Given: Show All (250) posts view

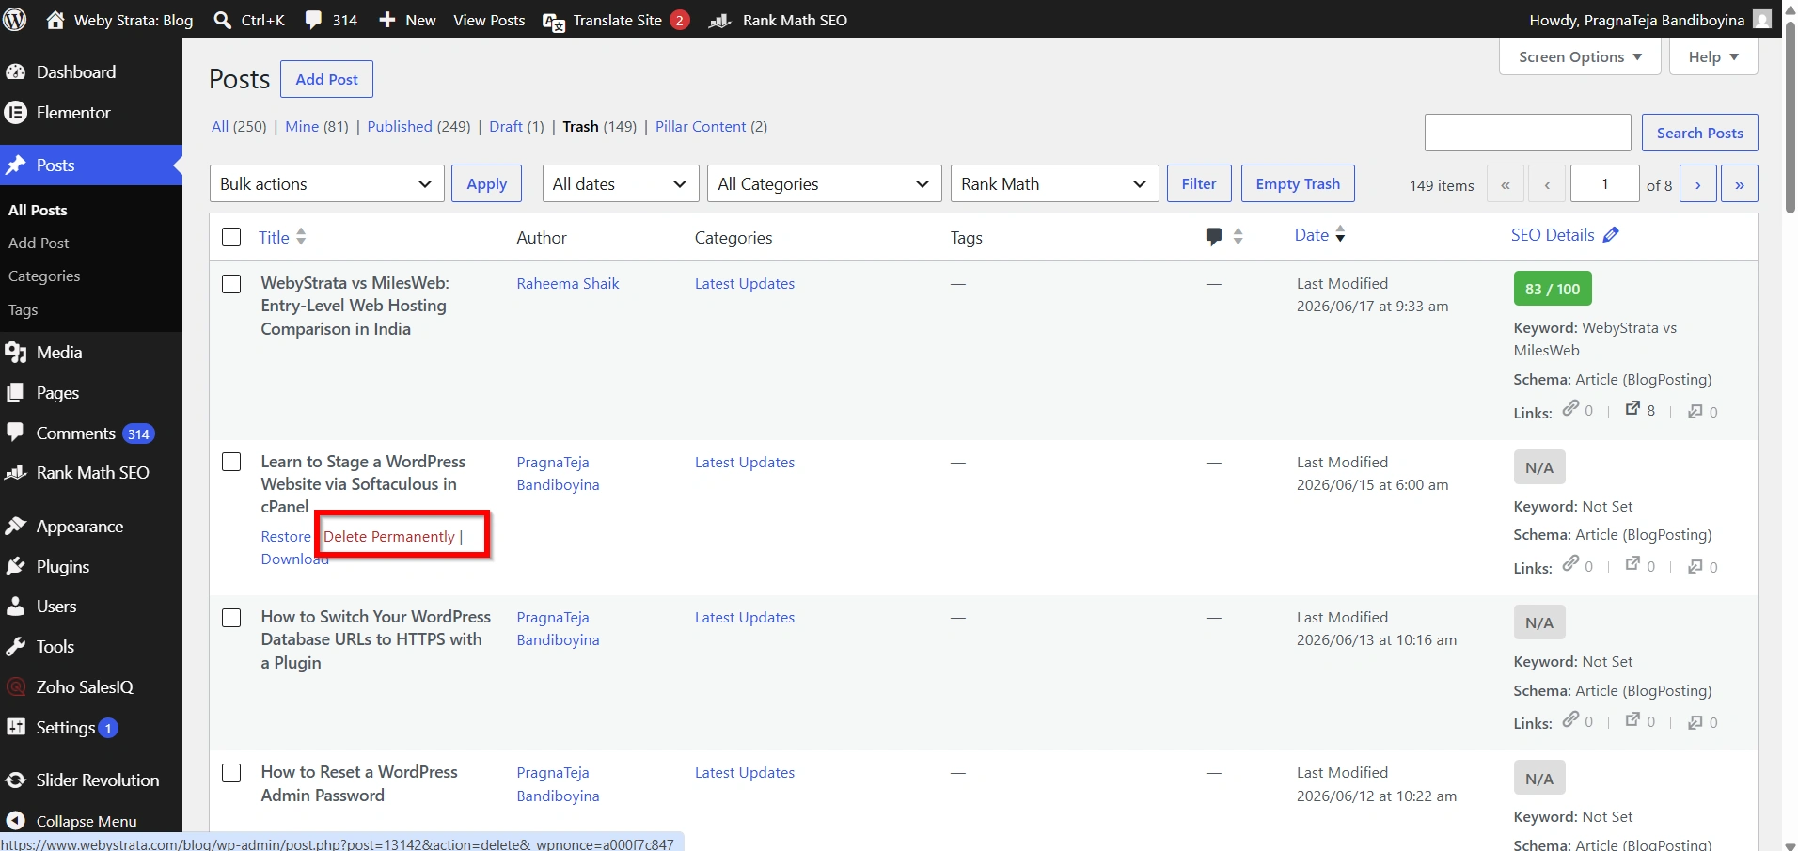Looking at the screenshot, I should 239,126.
